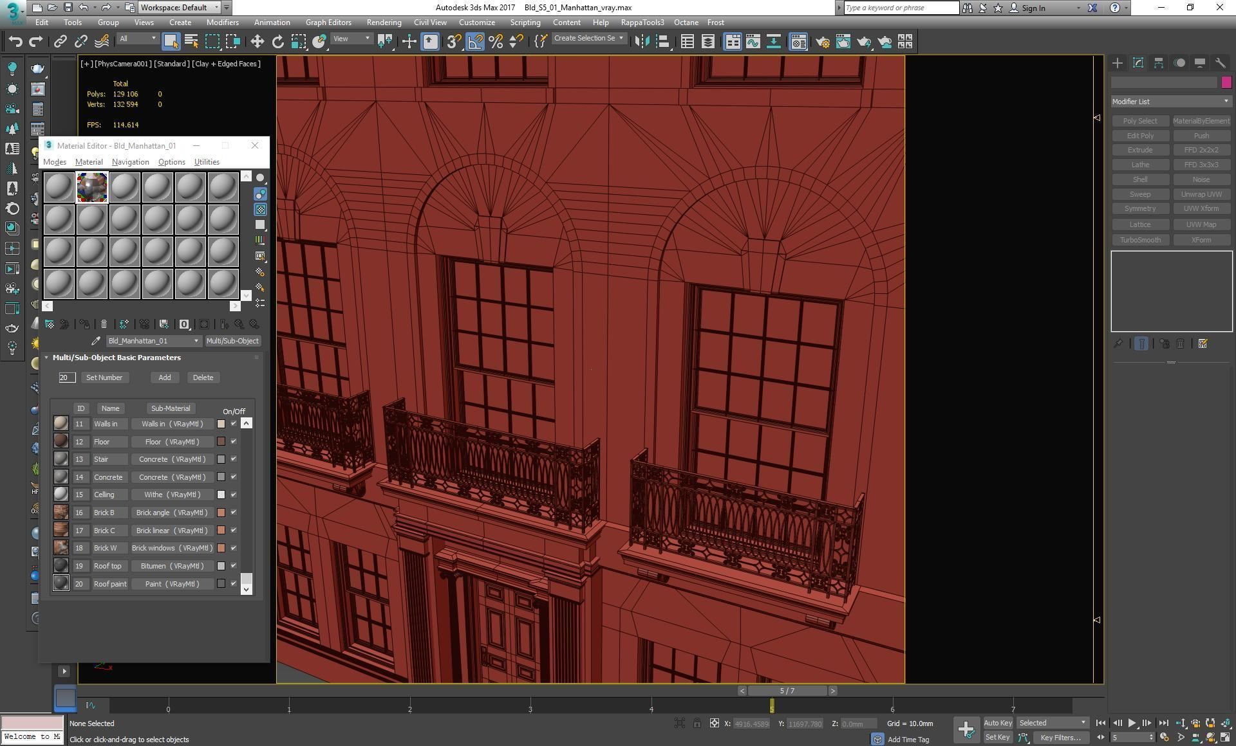This screenshot has width=1236, height=746.
Task: Open Material Editor Utilities menu
Action: point(207,162)
